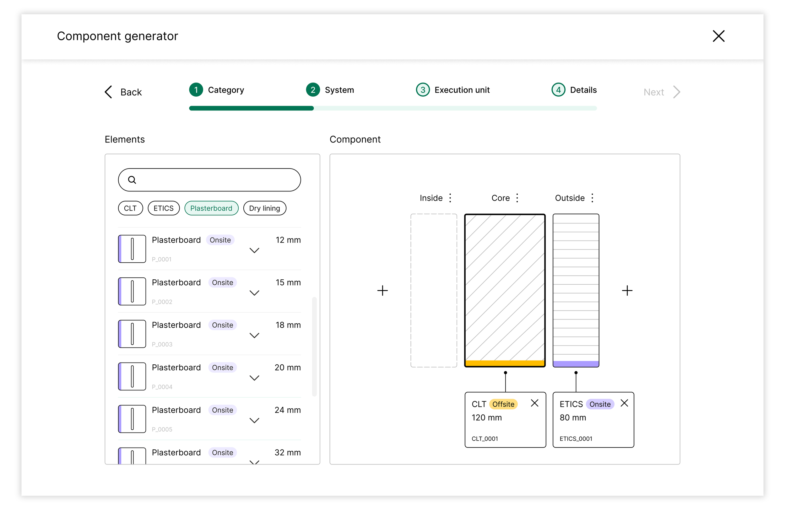Open the Core column kebab menu

click(517, 198)
